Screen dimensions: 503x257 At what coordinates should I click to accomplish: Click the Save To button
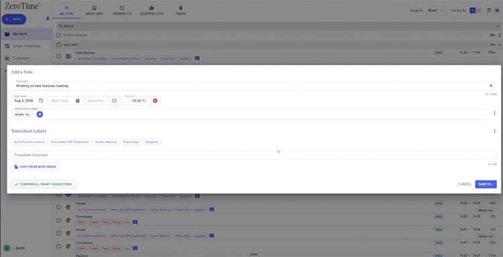[486, 184]
